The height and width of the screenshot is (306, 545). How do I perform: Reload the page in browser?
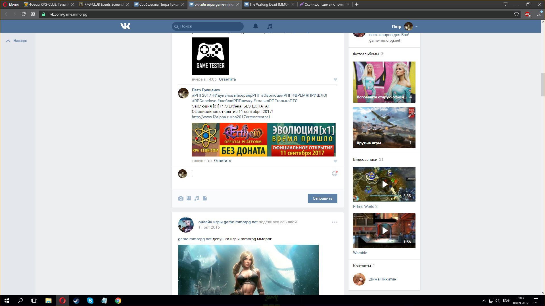[x=24, y=14]
